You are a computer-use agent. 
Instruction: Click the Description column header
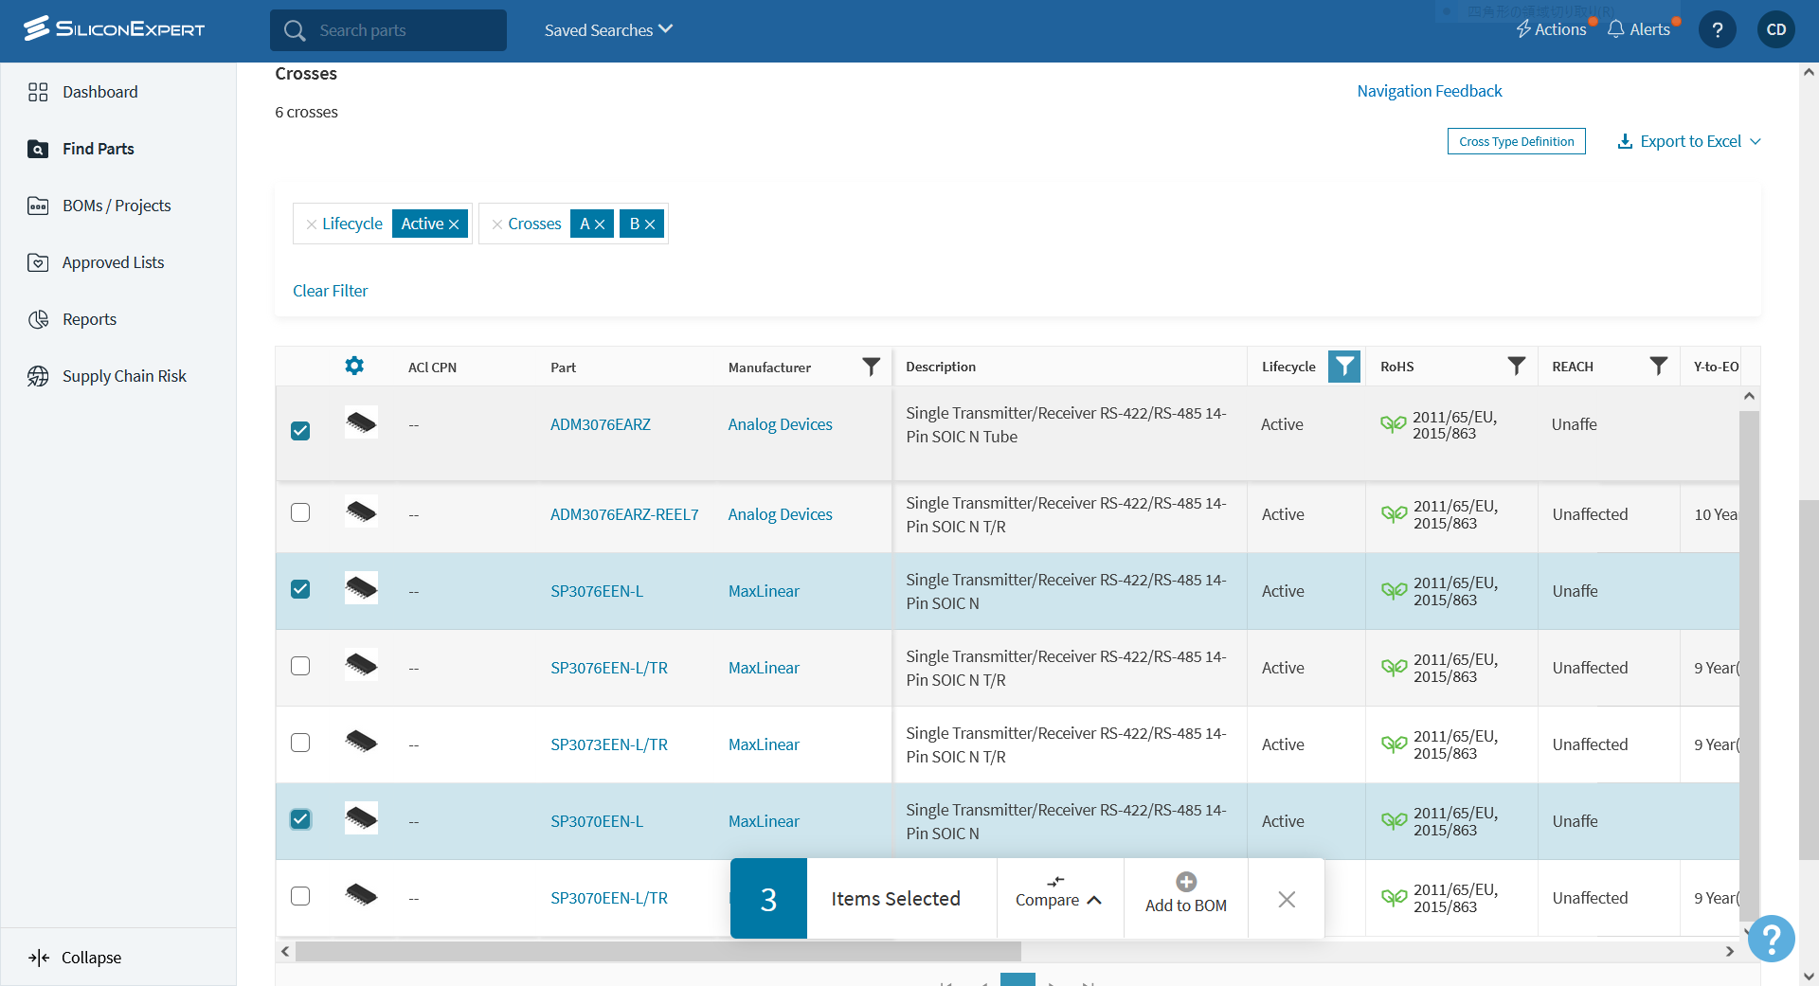[x=941, y=367]
